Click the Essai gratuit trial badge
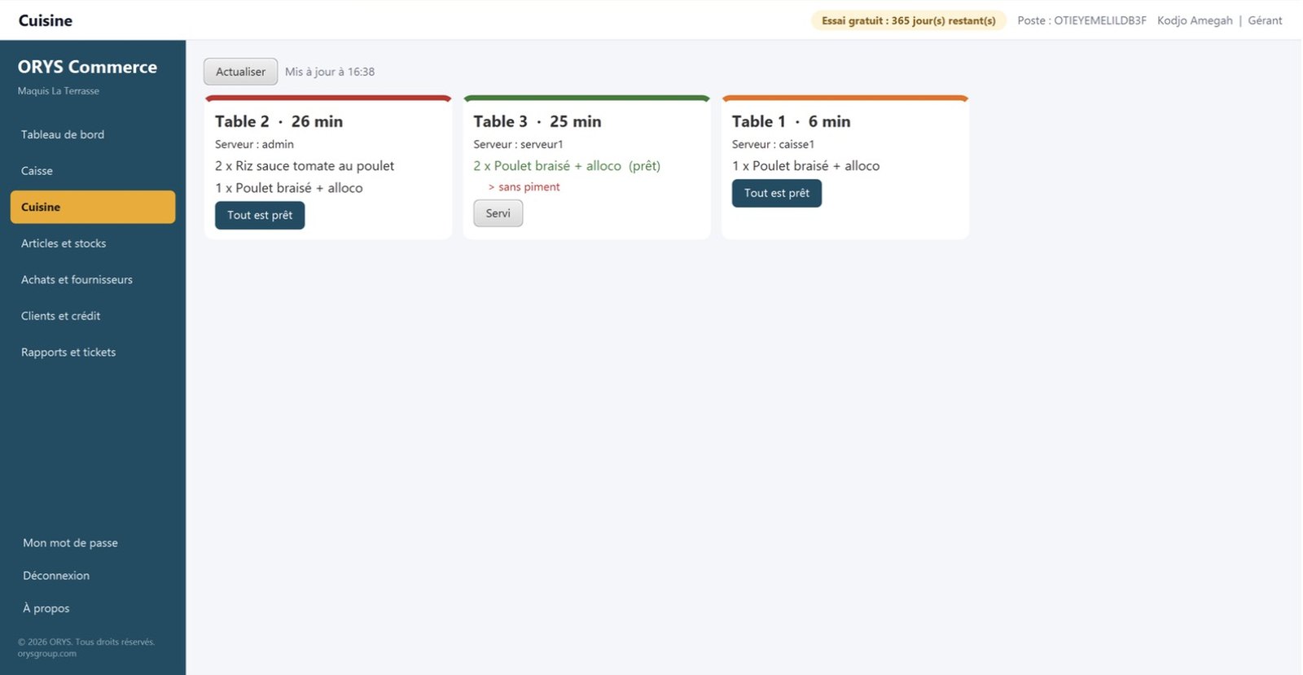1303x675 pixels. coord(908,20)
